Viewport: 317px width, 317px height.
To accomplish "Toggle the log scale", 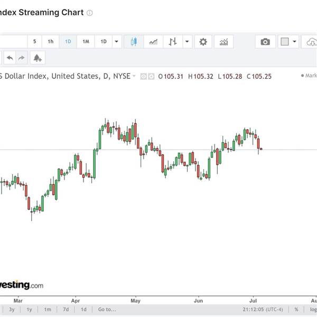I will pos(313,310).
